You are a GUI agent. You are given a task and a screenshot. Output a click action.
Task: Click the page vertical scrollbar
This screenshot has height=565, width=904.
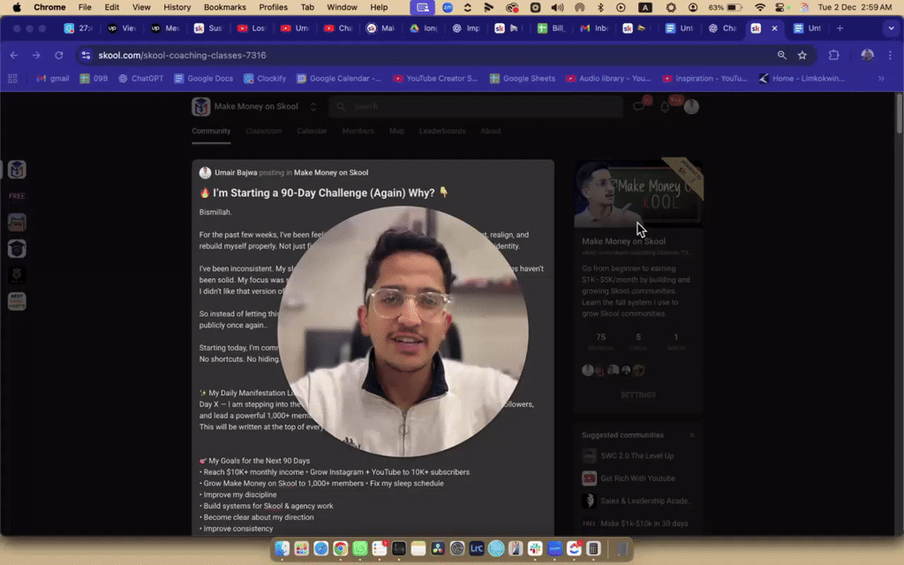coord(900,116)
